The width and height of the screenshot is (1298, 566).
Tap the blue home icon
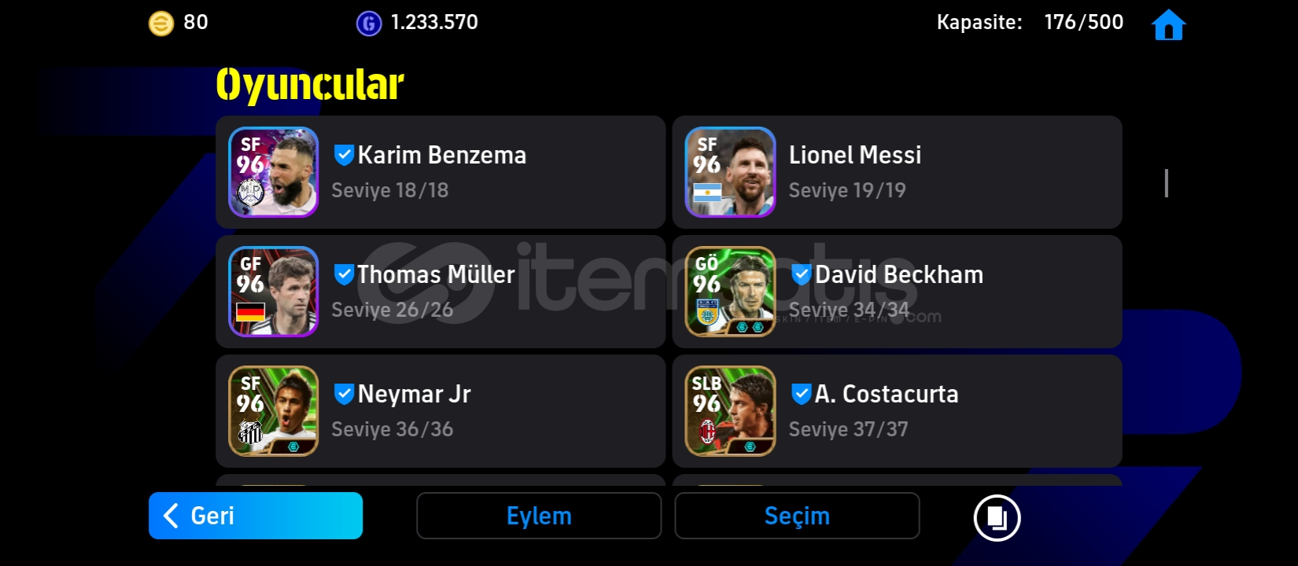1168,24
